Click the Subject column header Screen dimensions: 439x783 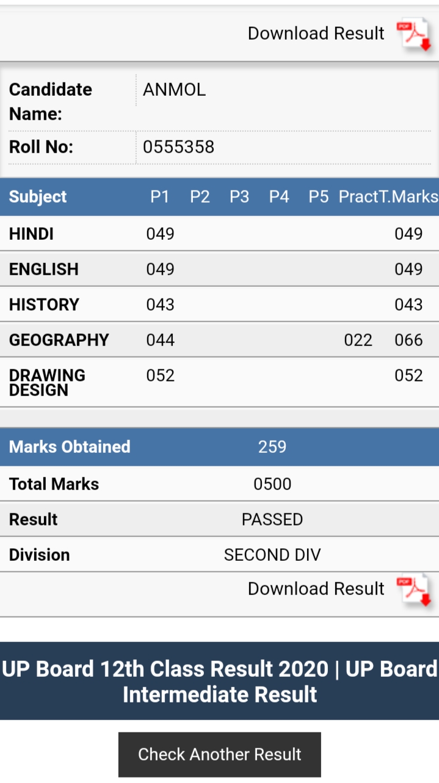[x=38, y=197]
